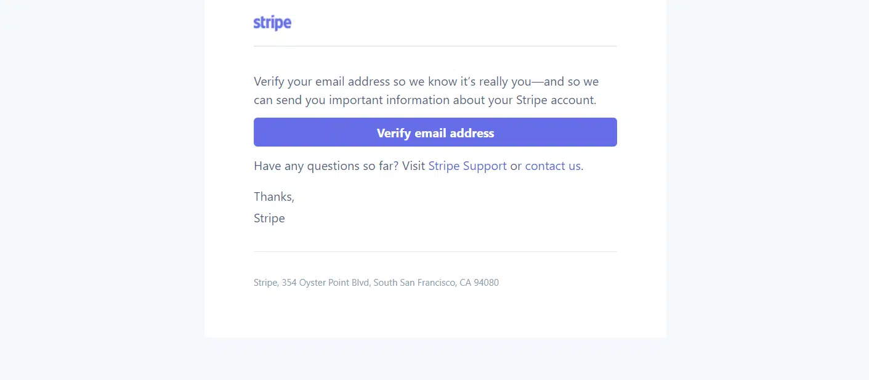Click the word 'Visit' before Stripe Support
The height and width of the screenshot is (380, 869).
pyautogui.click(x=413, y=166)
